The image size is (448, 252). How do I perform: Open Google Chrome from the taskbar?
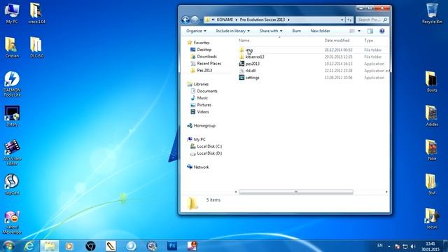pos(90,246)
